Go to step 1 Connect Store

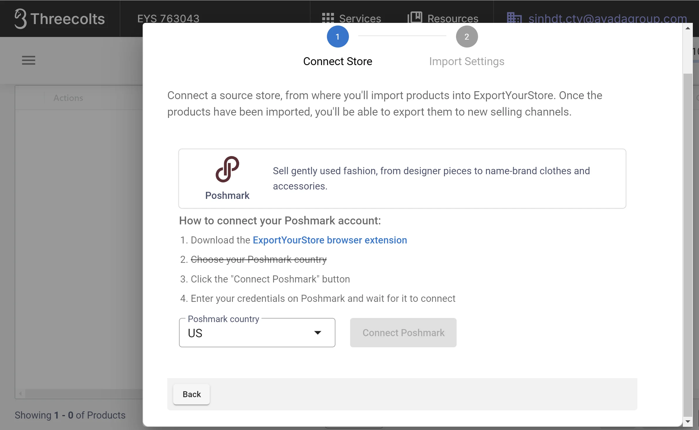[x=338, y=46]
